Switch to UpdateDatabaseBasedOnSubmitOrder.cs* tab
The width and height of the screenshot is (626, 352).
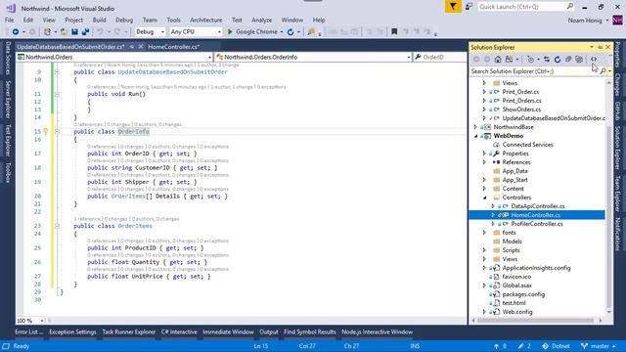coord(70,47)
